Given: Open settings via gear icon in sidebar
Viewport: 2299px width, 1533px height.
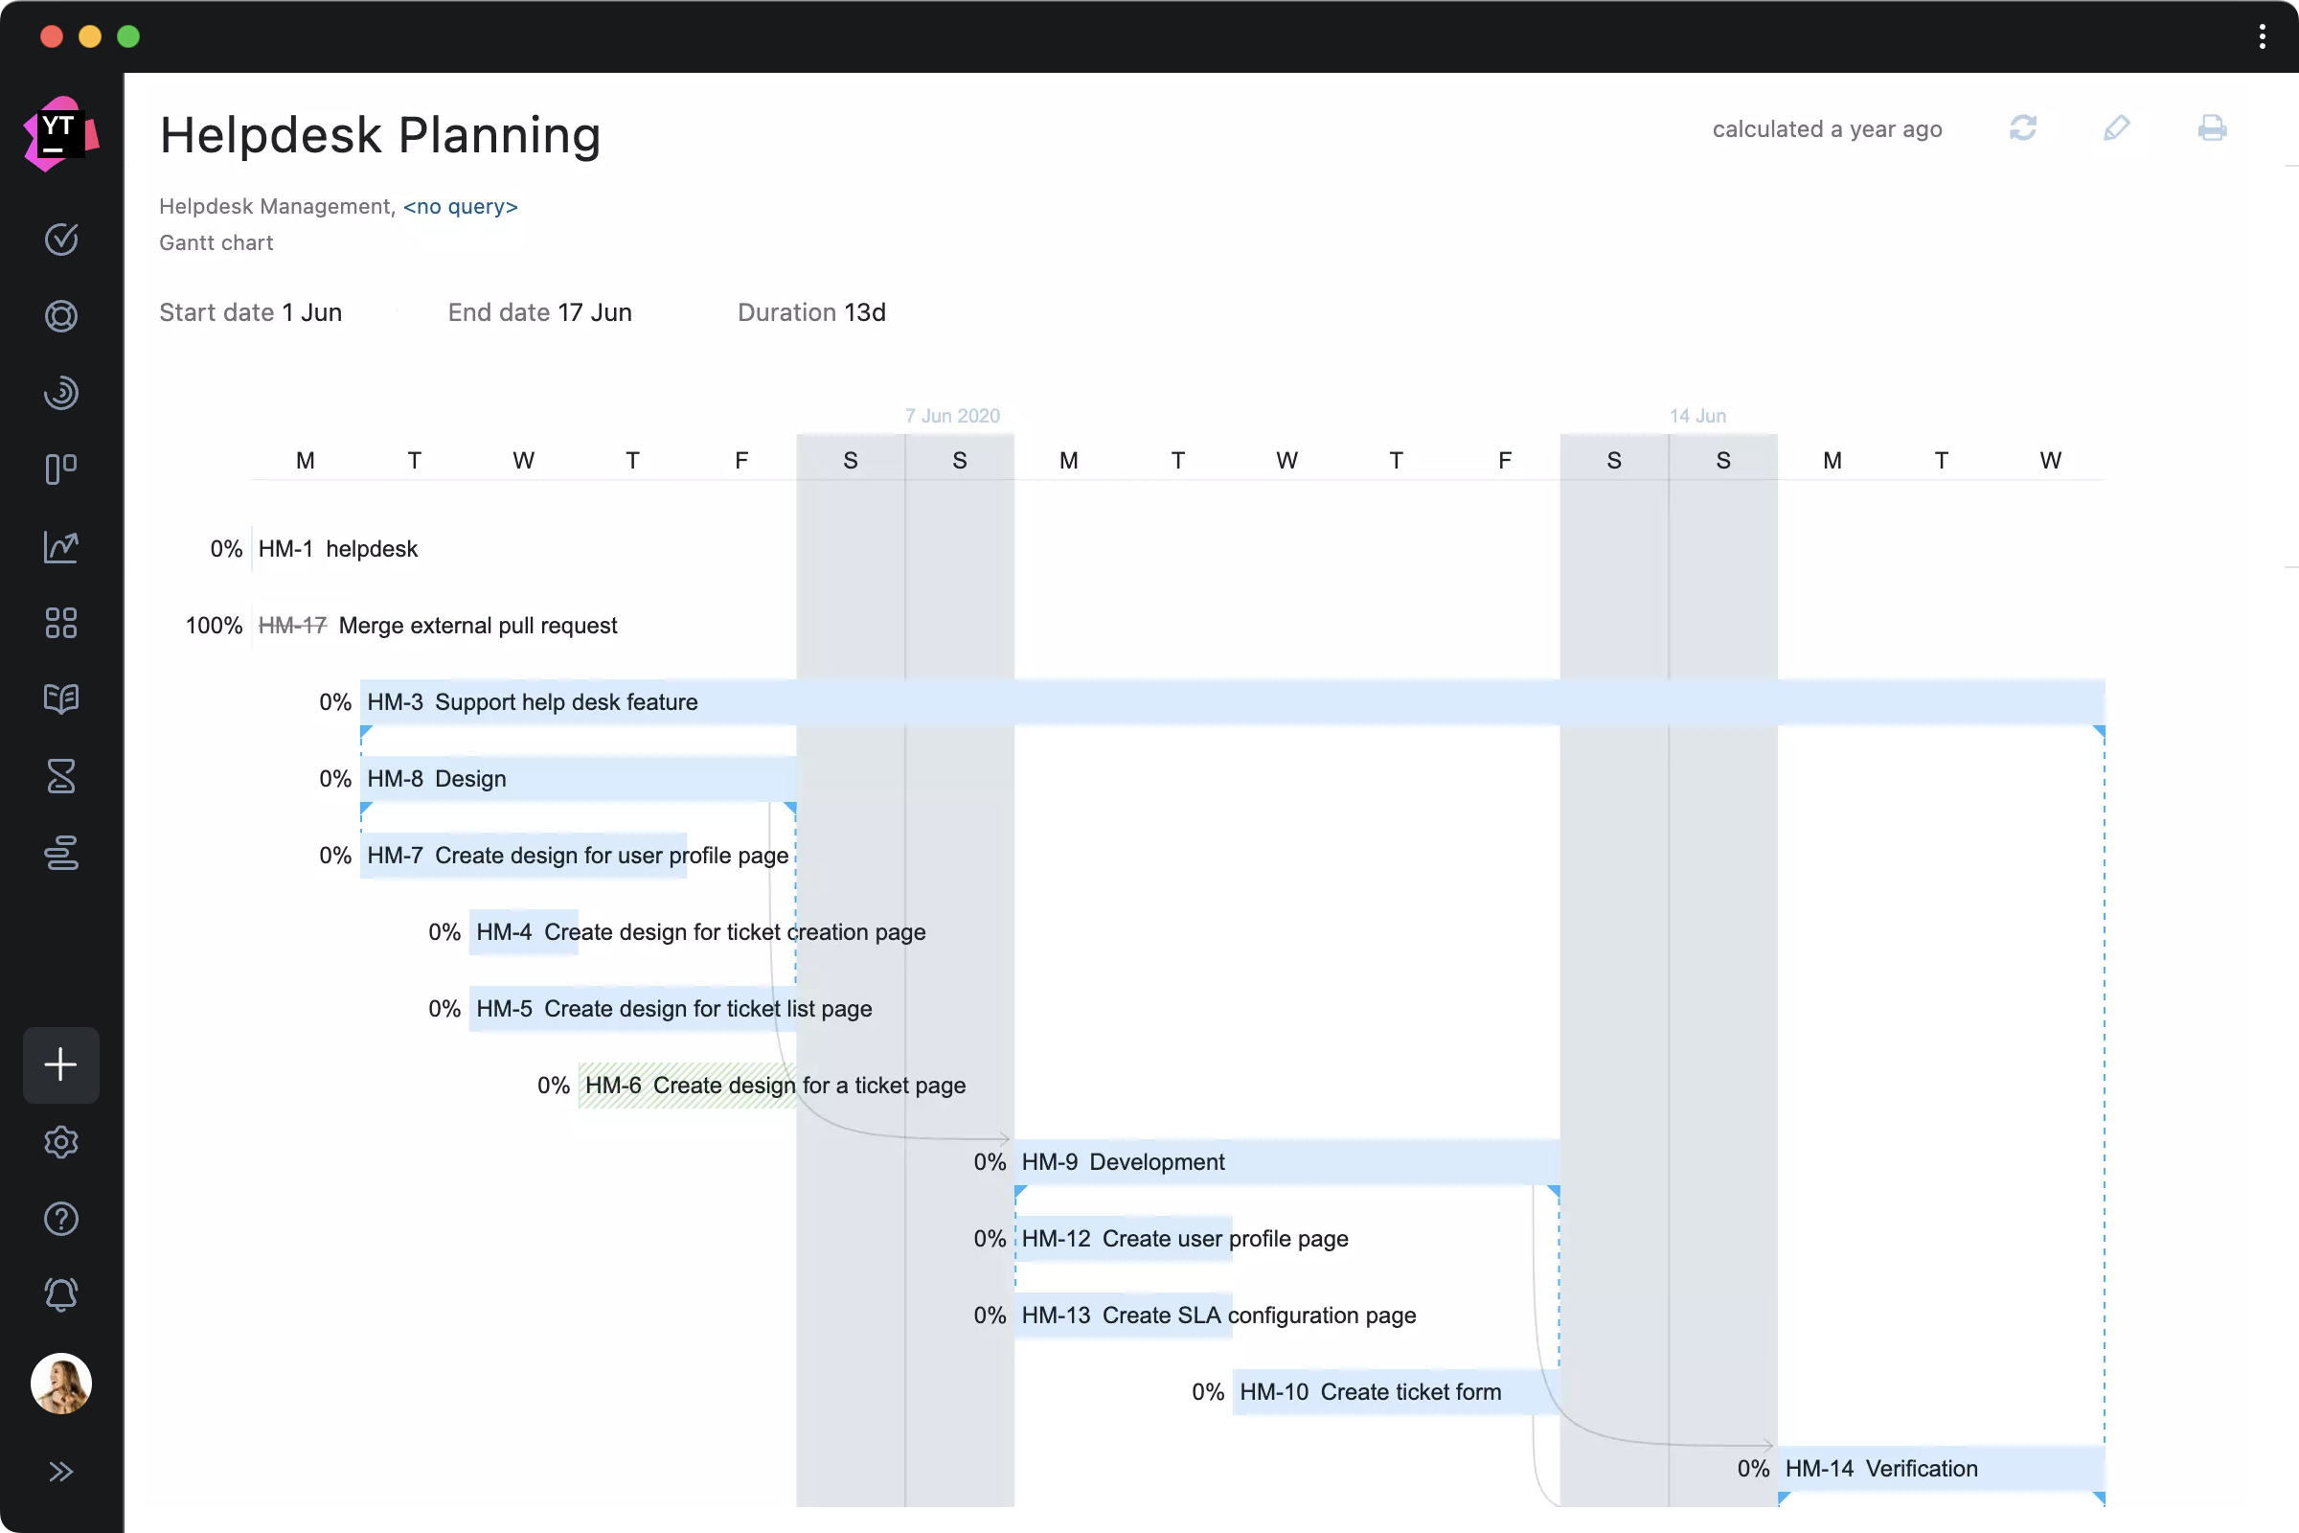Looking at the screenshot, I should (x=59, y=1141).
